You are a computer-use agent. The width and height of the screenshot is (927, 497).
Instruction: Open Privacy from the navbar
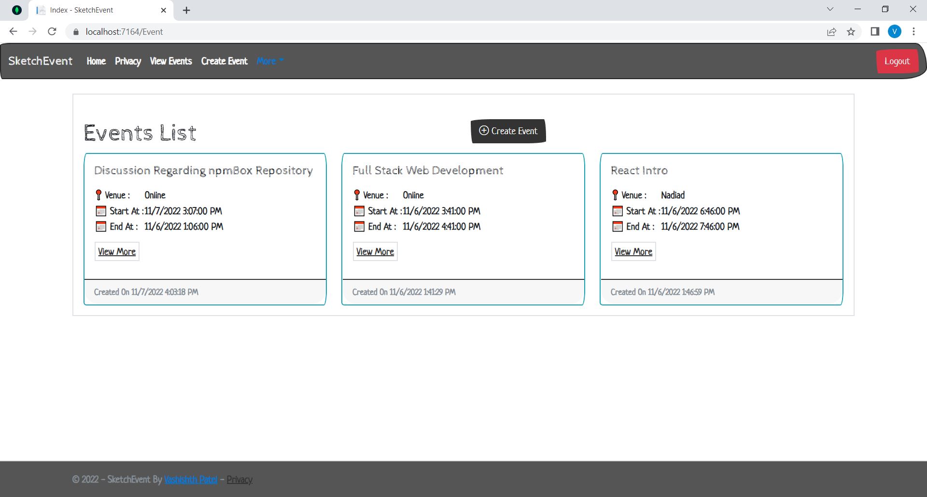[x=128, y=61]
